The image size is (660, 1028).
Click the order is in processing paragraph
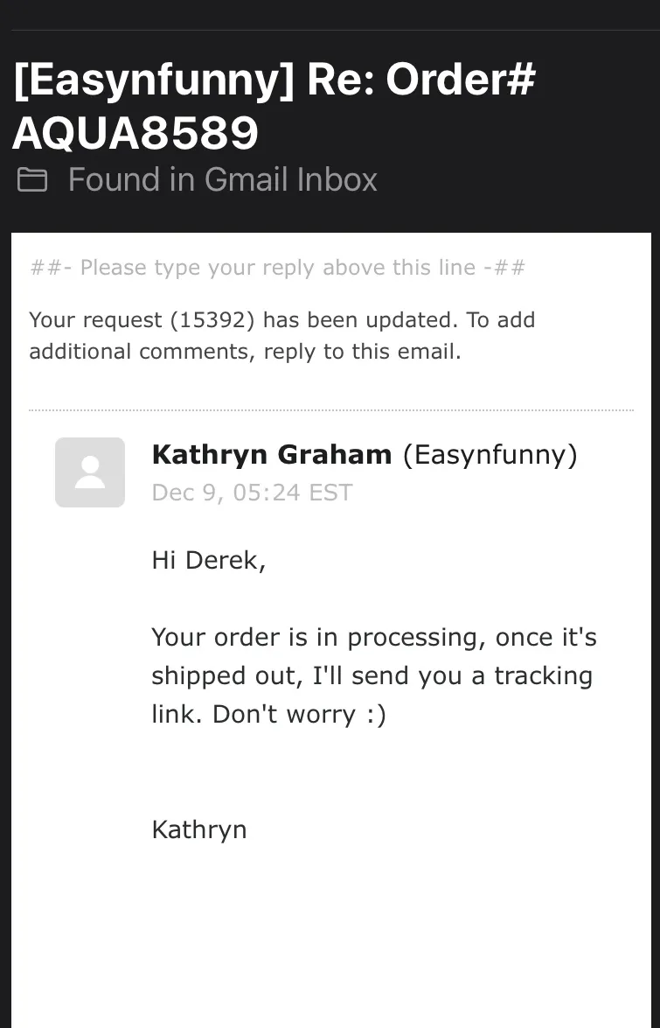click(374, 675)
